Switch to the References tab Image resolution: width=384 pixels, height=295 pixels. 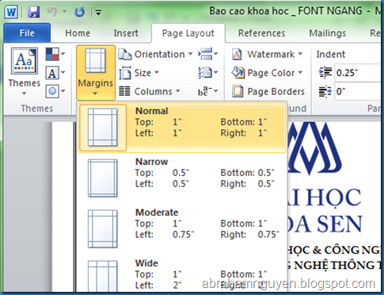pyautogui.click(x=261, y=33)
